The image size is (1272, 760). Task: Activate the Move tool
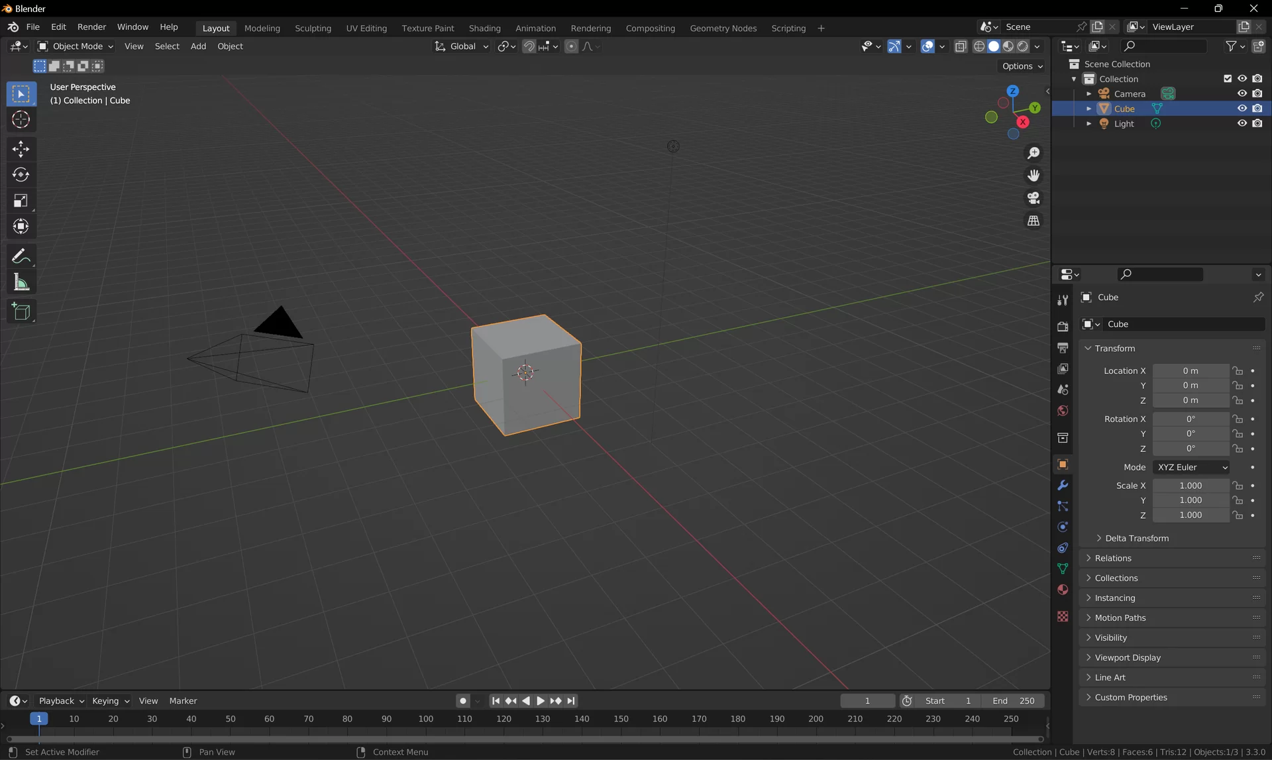click(x=21, y=149)
